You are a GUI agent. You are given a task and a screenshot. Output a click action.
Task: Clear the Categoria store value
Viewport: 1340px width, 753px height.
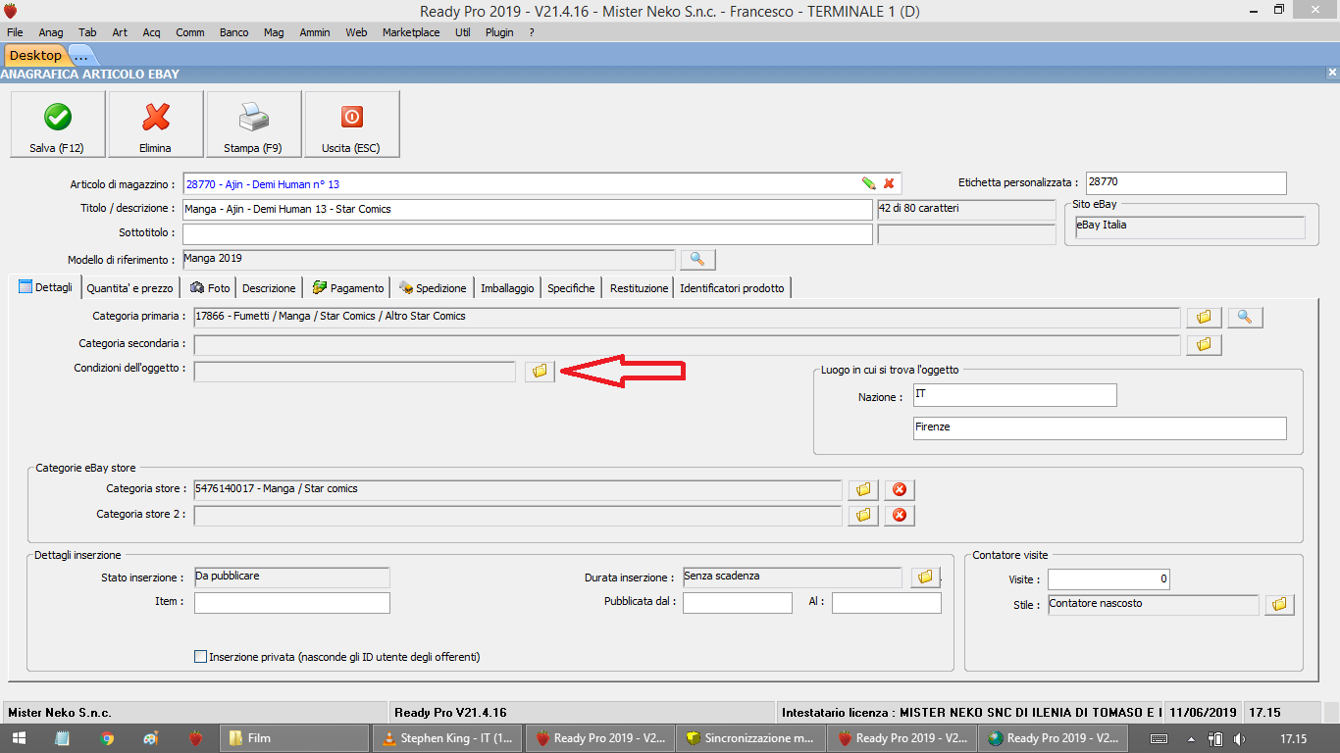(899, 489)
